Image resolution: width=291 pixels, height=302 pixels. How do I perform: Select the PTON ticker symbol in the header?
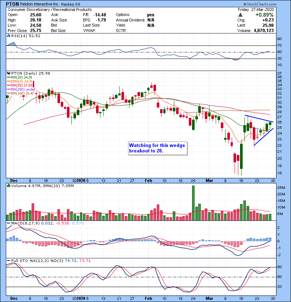pos(12,4)
